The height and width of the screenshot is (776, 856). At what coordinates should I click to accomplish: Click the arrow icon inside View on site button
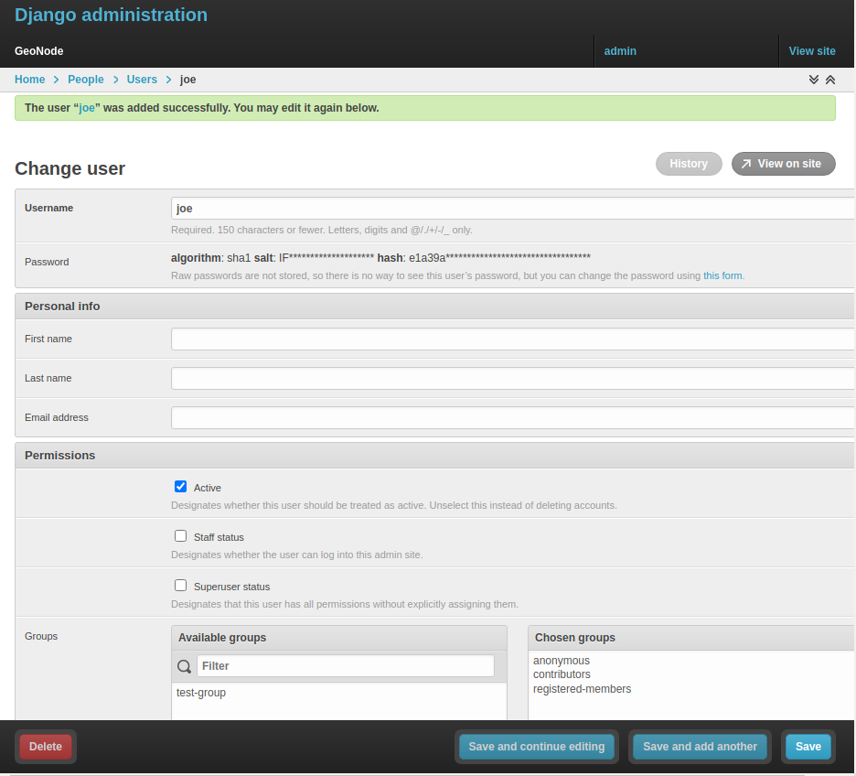coord(748,163)
